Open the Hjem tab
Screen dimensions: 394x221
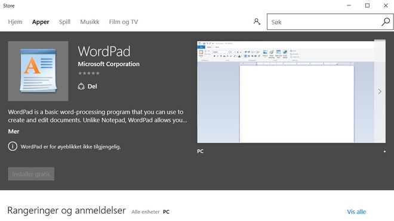15,22
